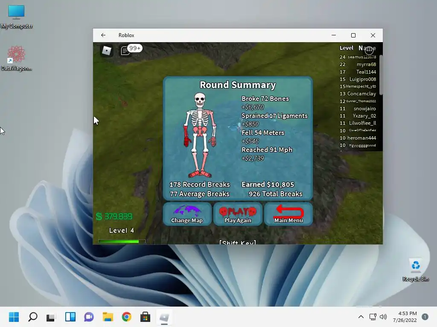The height and width of the screenshot is (327, 437).
Task: Click the Change Map button
Action: point(187,214)
